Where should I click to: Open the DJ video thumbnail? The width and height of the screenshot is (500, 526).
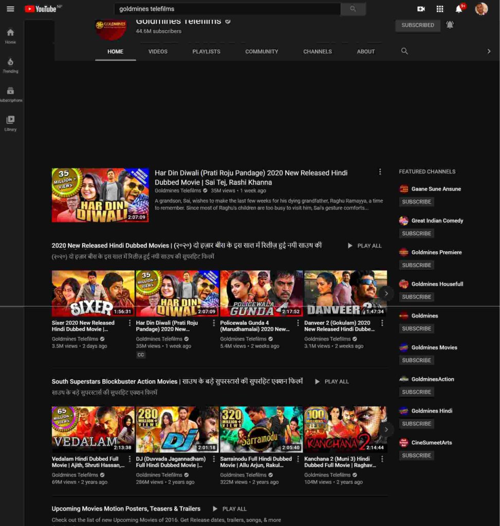point(177,429)
